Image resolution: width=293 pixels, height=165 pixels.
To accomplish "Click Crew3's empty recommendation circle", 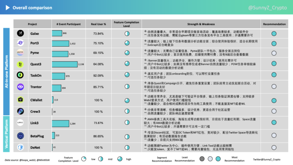I will (274, 112).
